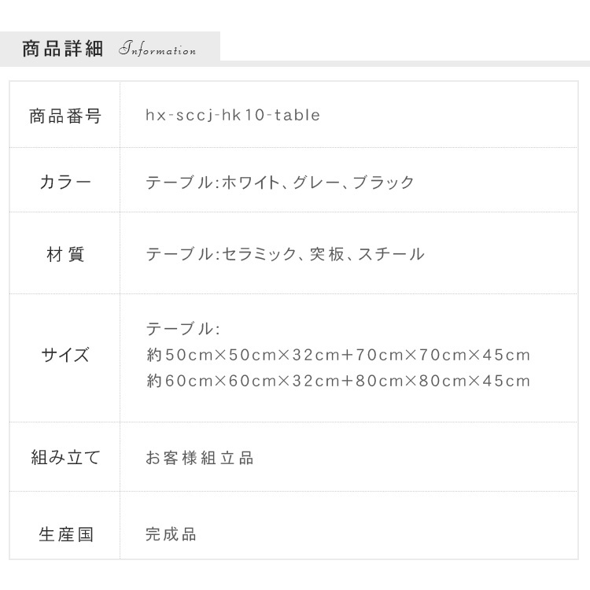Click the グレー color option text
590x590 pixels.
coord(315,183)
